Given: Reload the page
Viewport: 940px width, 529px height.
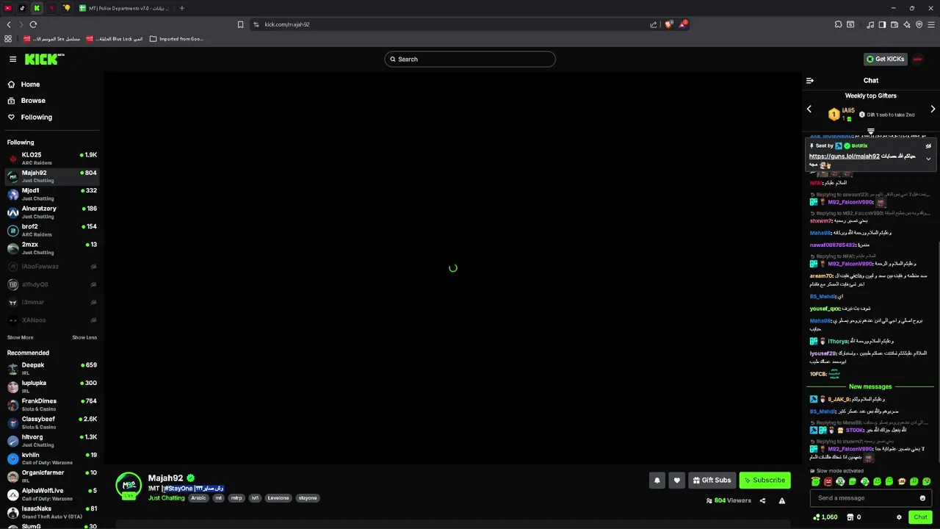Looking at the screenshot, I should pyautogui.click(x=33, y=24).
